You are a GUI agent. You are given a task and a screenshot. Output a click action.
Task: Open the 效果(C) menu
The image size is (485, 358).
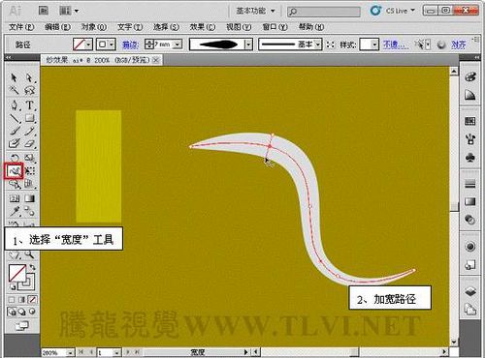tap(203, 27)
